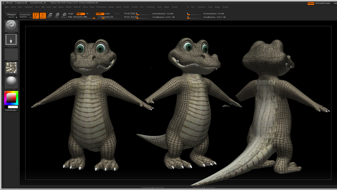Click the DefaultZScript button
The image size is (337, 190).
coord(323,3)
